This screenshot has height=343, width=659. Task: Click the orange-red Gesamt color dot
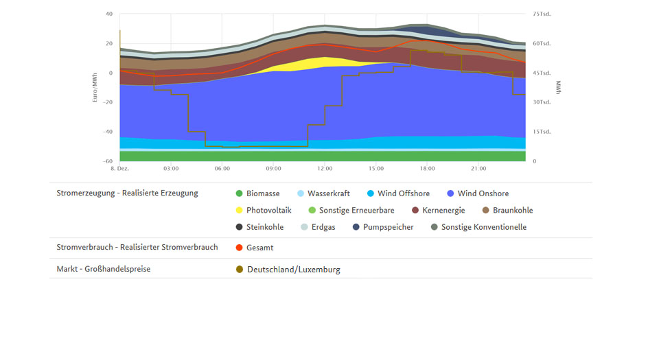click(239, 248)
